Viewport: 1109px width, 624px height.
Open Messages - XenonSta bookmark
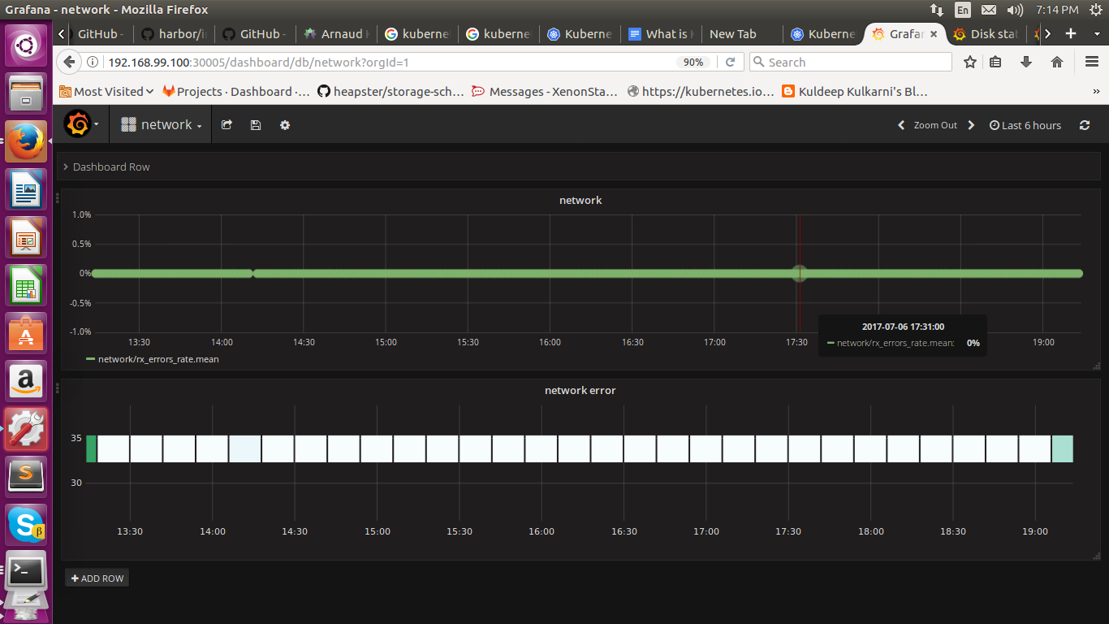(x=545, y=92)
